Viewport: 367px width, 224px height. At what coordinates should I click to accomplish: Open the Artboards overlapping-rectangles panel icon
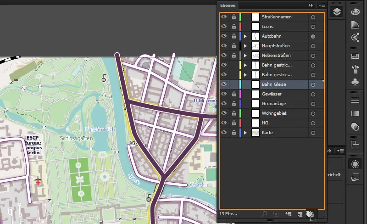pyautogui.click(x=355, y=145)
